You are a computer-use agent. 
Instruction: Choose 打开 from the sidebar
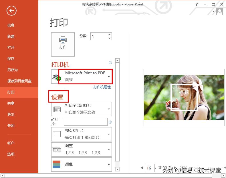click(11, 48)
